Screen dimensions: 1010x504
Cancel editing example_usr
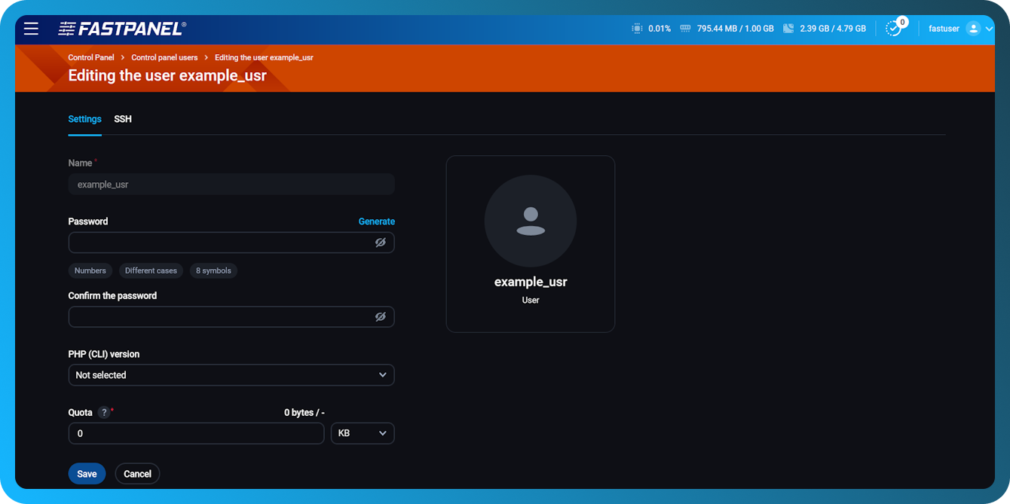click(136, 473)
